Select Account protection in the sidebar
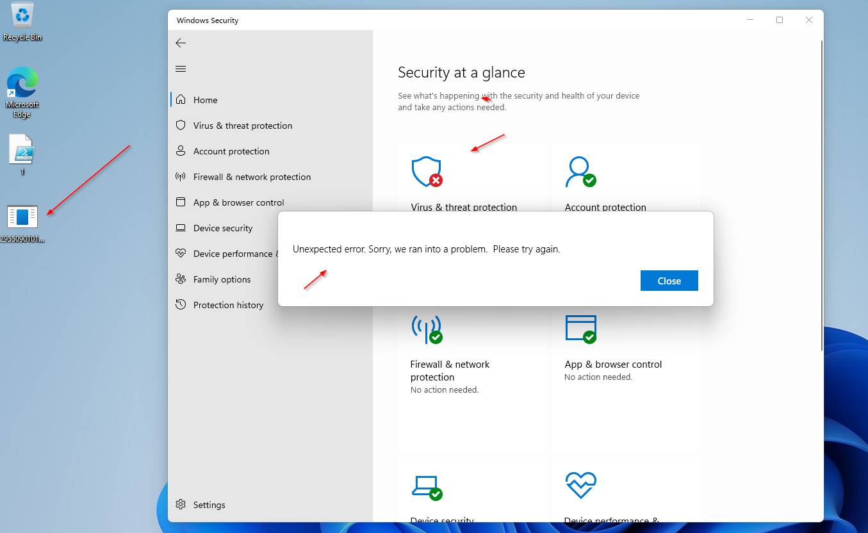The height and width of the screenshot is (533, 868). 231,151
